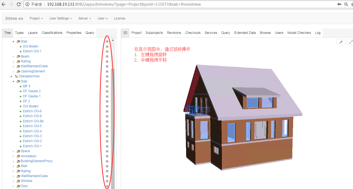Toggle the eye icon next to Door
The image size is (353, 189).
pos(107,186)
